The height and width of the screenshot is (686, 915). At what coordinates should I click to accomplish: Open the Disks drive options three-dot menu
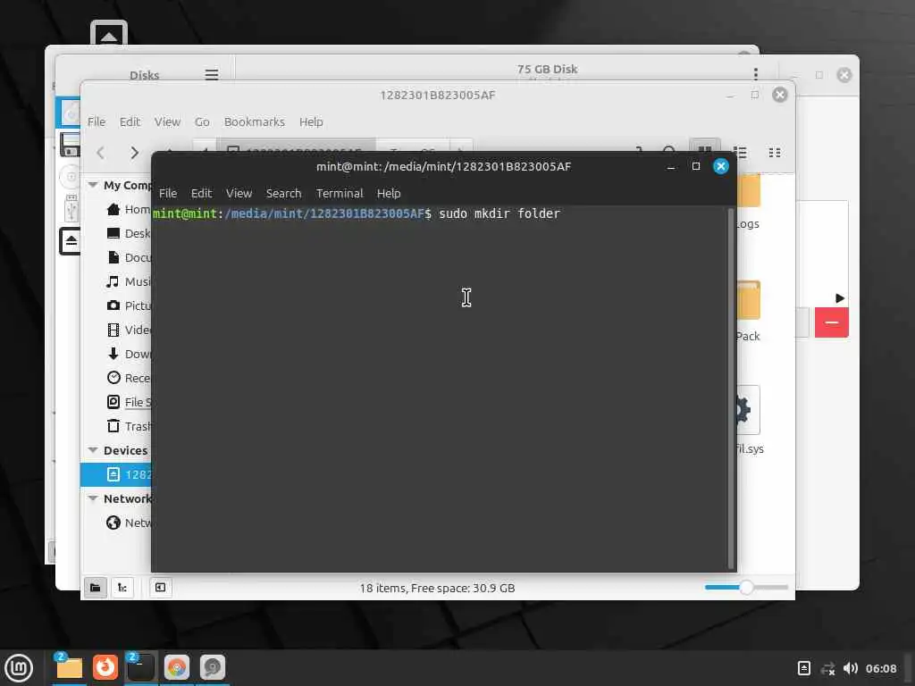tap(756, 73)
